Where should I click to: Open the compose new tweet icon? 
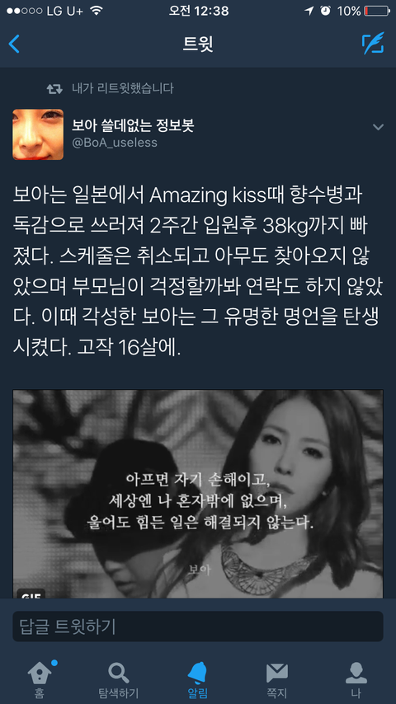tap(373, 44)
